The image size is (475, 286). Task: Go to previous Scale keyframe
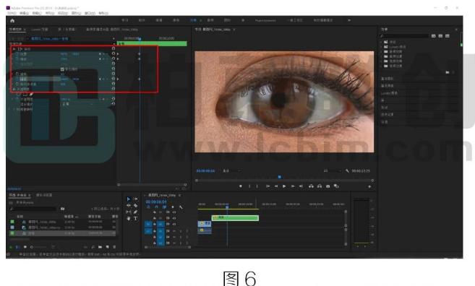pyautogui.click(x=100, y=59)
